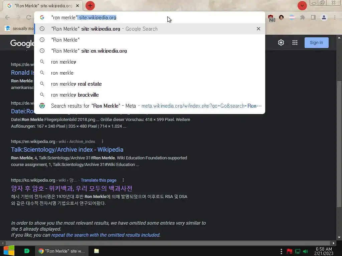Click the red flag tray icon
Screen dimensions: 342x256
290,251
